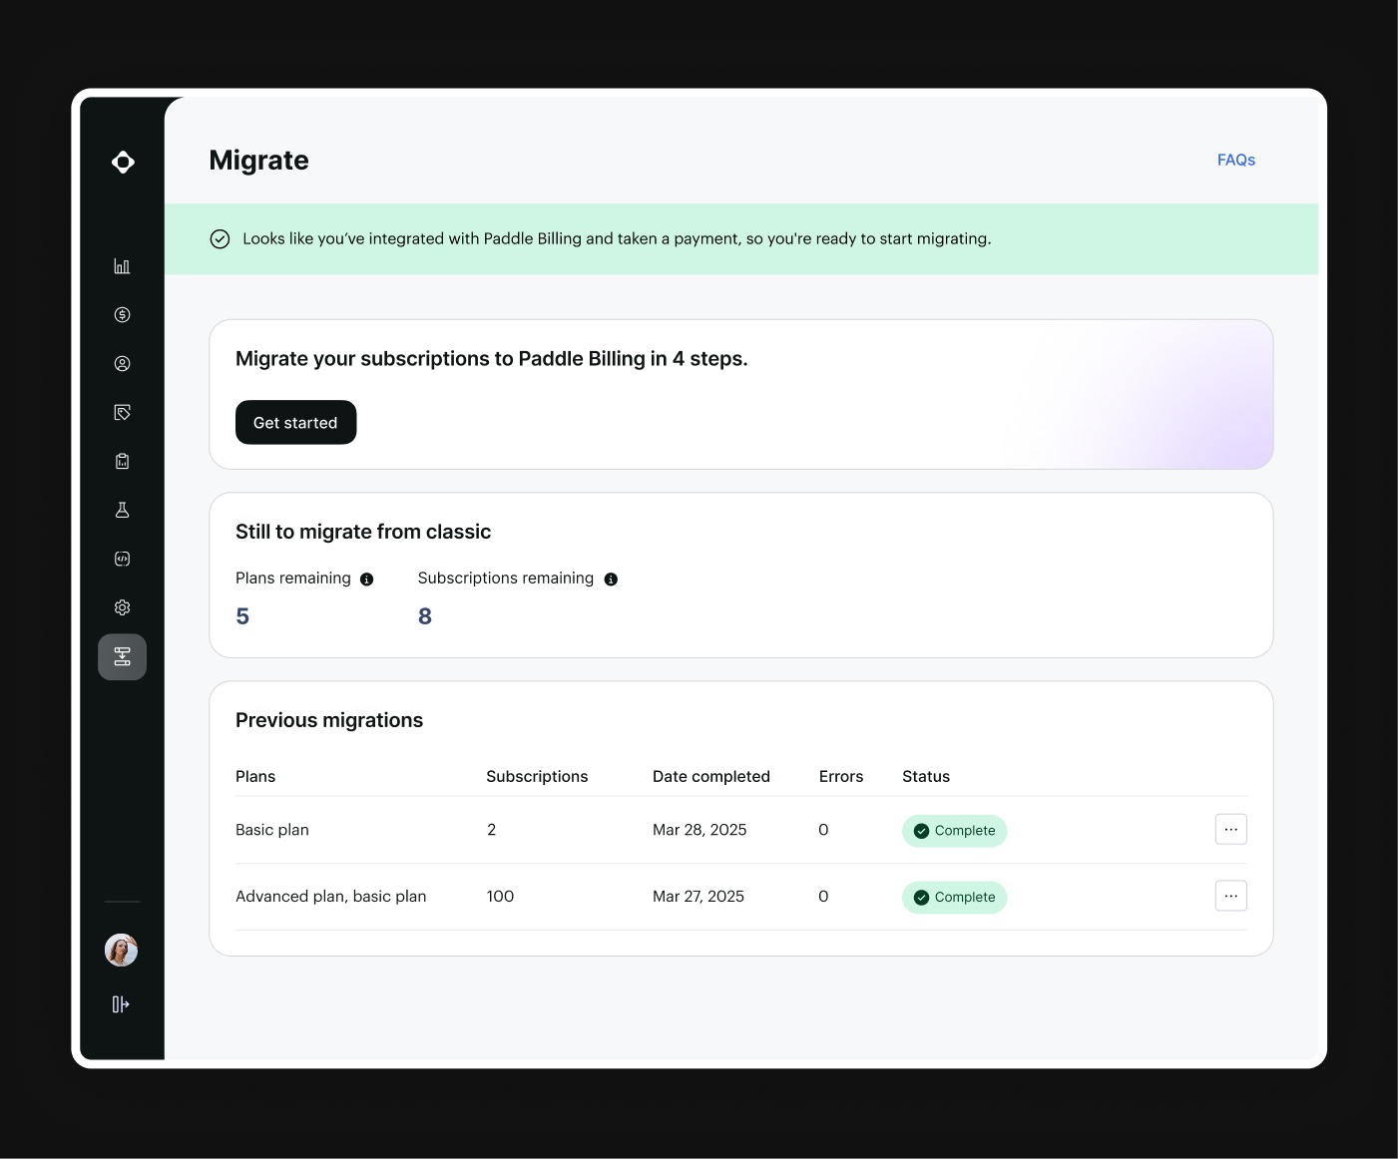Open the bar chart overview icon

click(x=122, y=266)
